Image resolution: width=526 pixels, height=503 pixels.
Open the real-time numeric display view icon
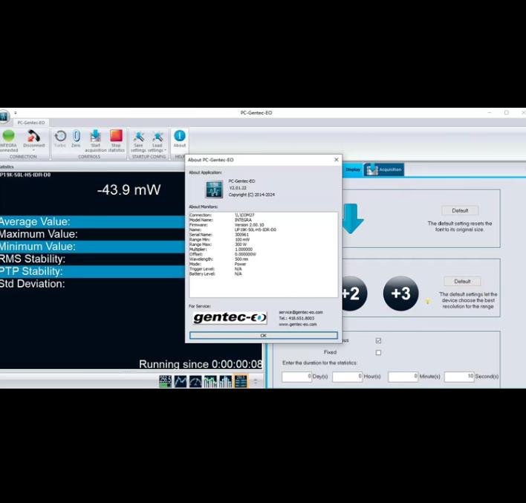(x=165, y=381)
